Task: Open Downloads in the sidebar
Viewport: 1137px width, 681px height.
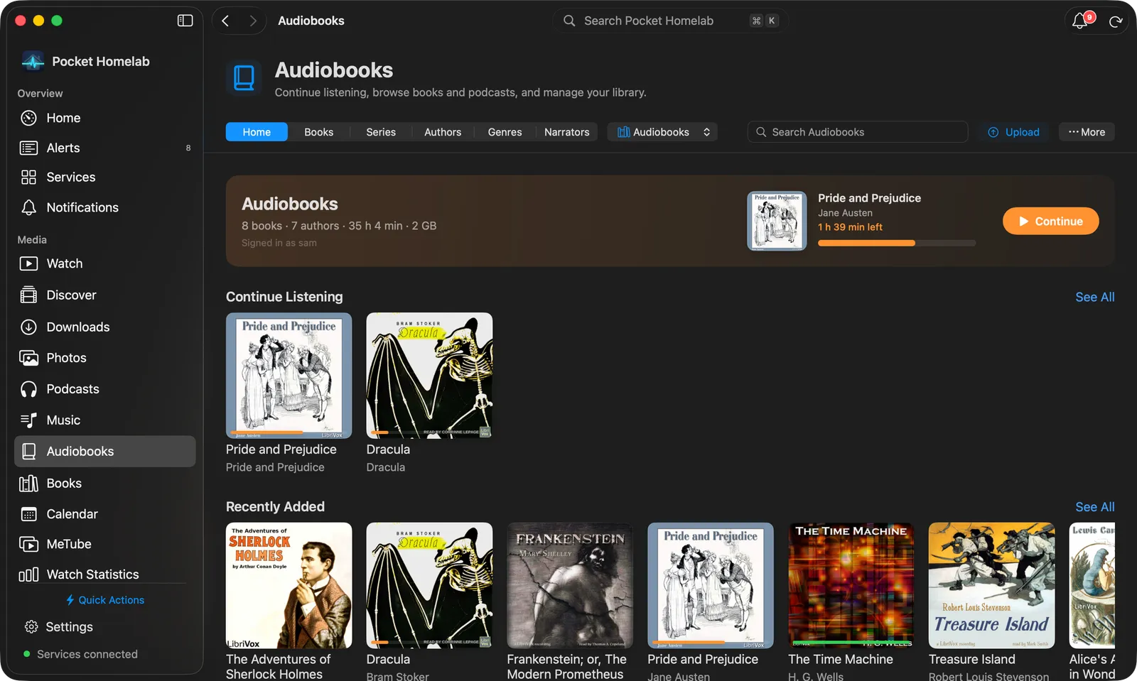Action: [x=105, y=327]
